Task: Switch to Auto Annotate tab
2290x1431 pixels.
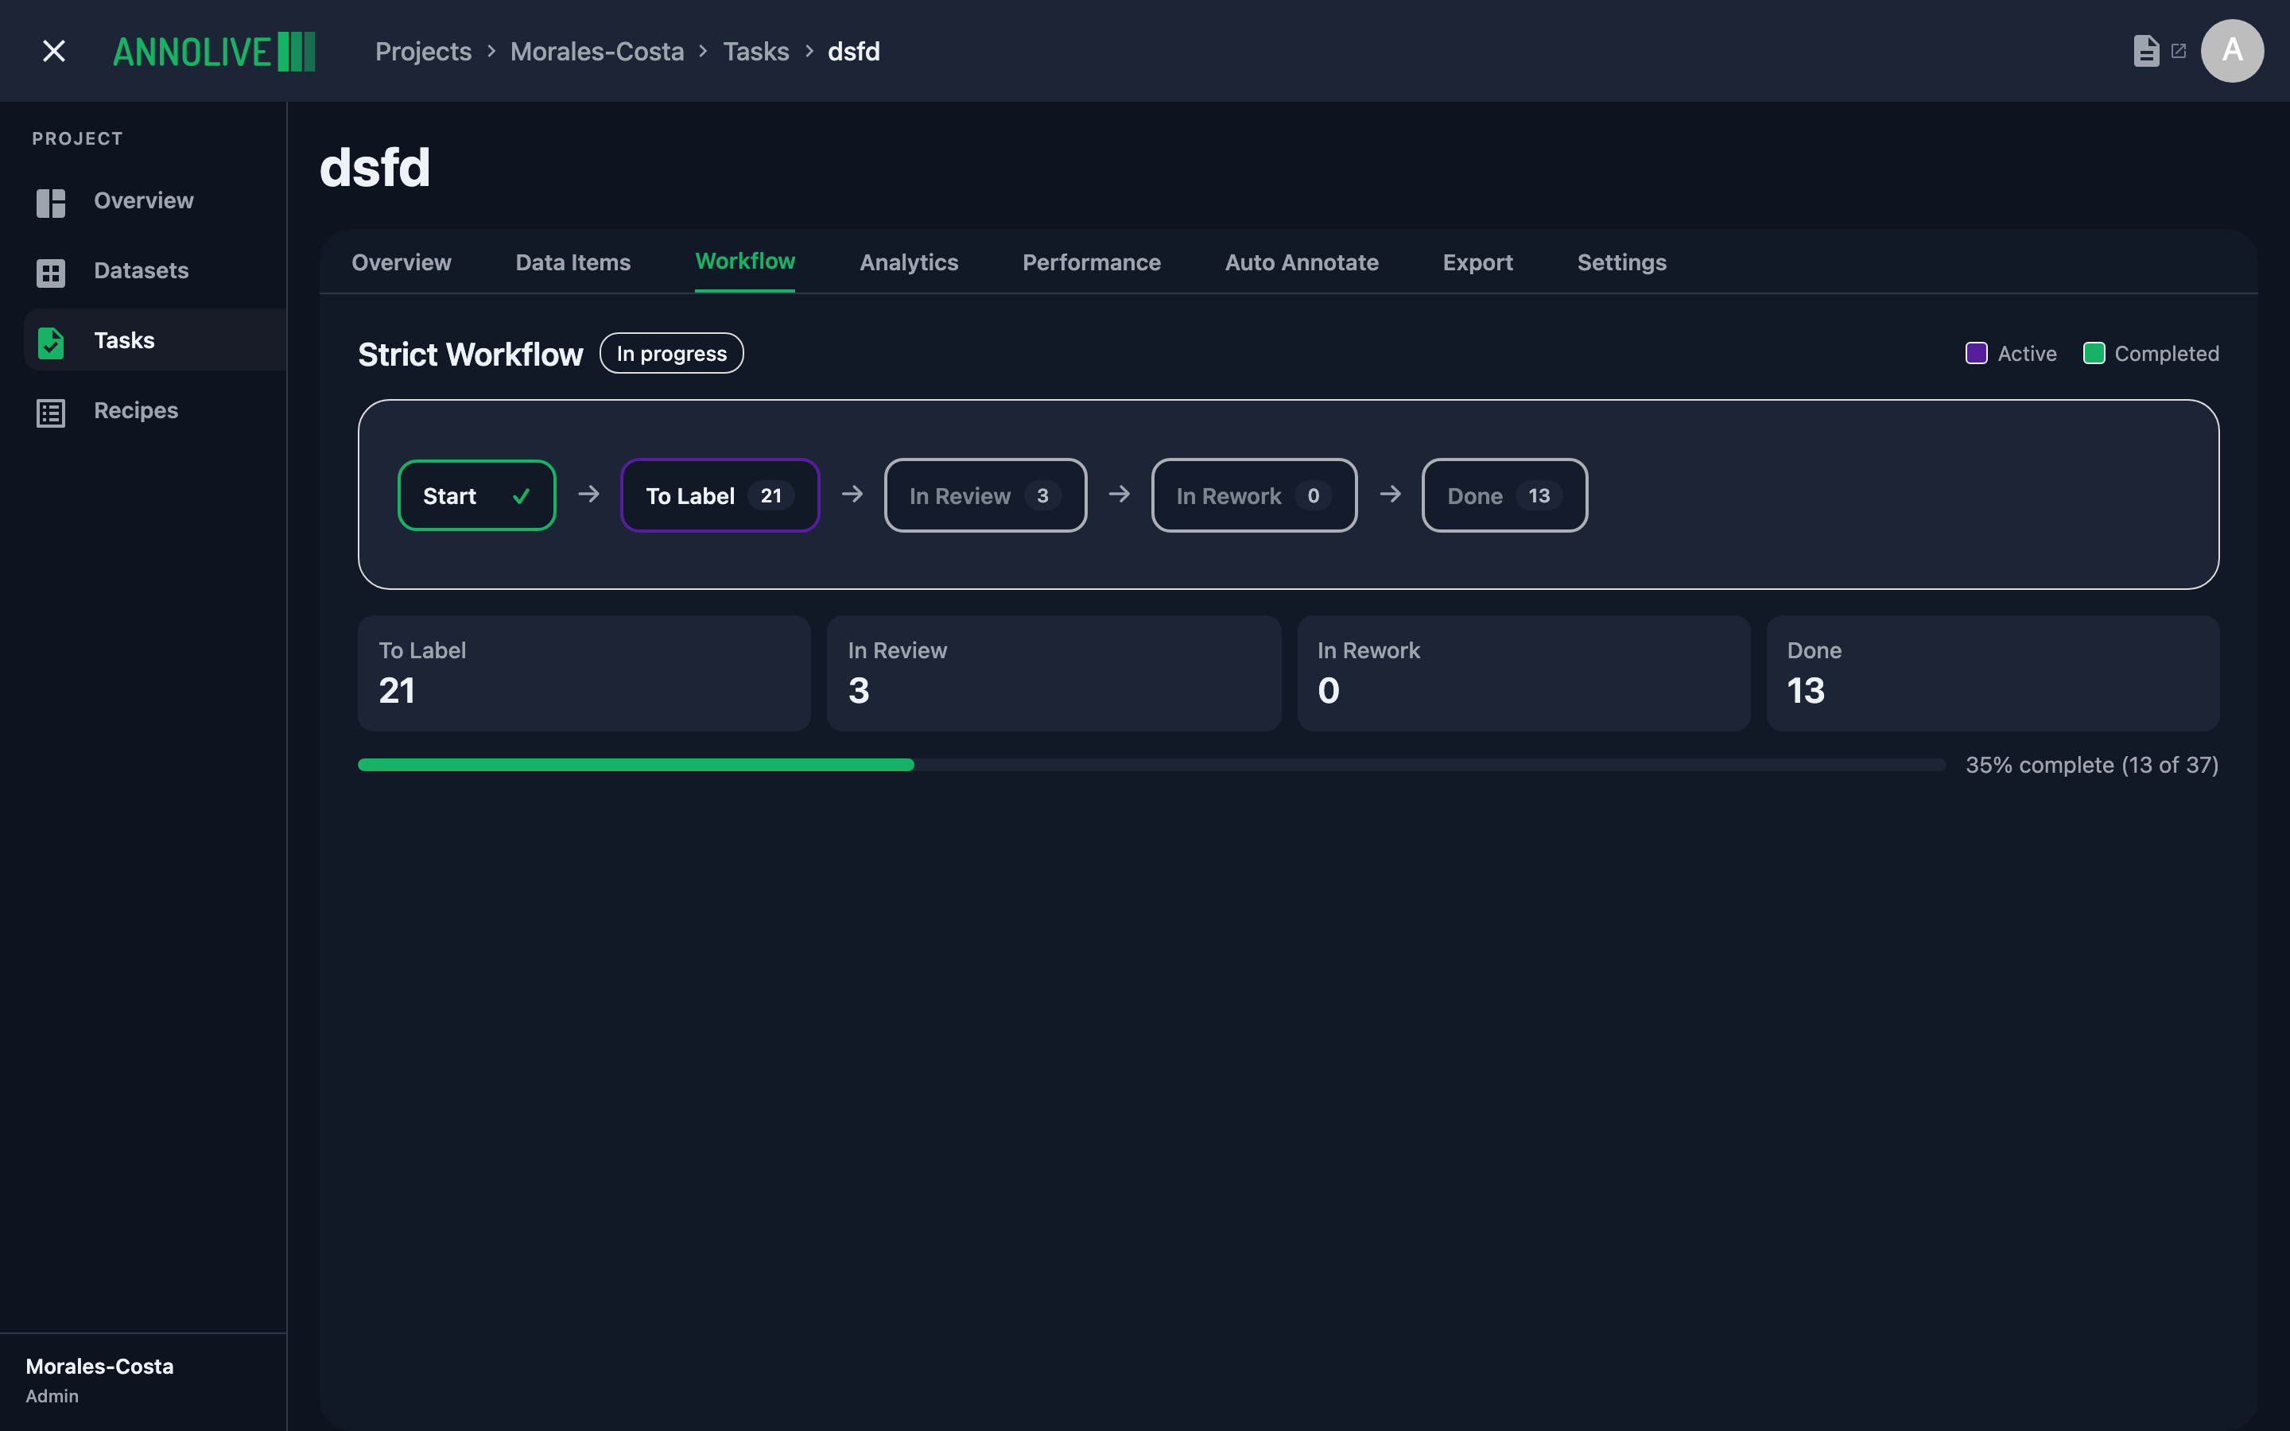Action: [1301, 262]
